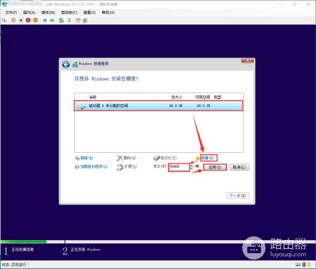The image size is (316, 269).
Task: Select Drive 0 unallocated space row
Action: coord(158,106)
